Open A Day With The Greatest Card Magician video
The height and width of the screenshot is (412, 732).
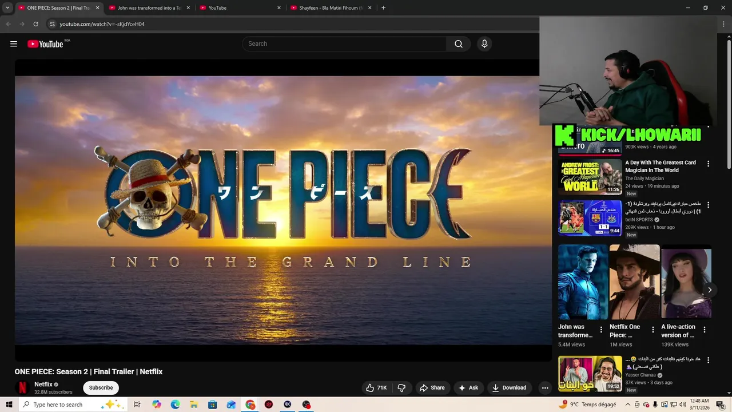tap(661, 167)
